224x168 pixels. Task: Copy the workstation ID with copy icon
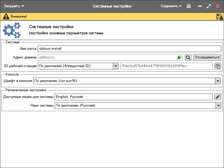[218, 66]
